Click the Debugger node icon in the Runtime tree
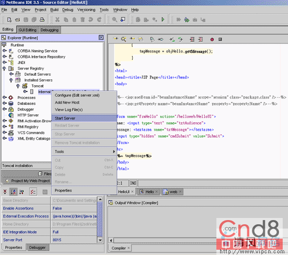The width and height of the screenshot is (288, 255). (11, 110)
